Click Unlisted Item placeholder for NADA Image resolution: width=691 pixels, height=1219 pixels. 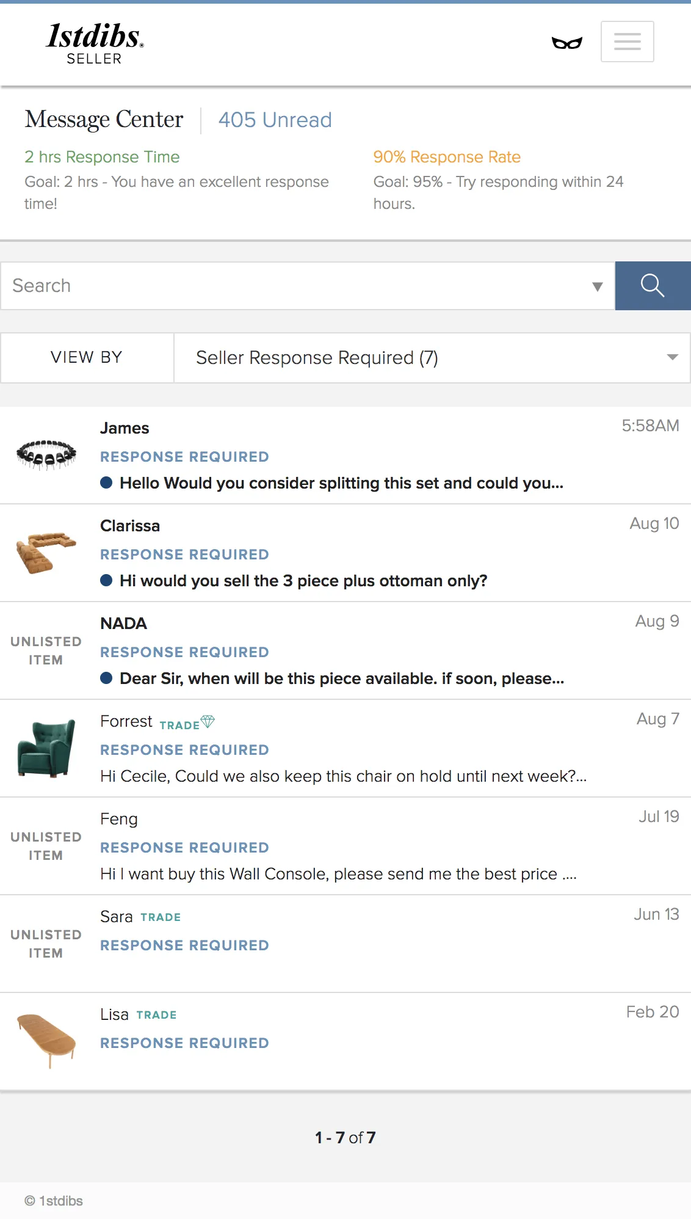(46, 651)
